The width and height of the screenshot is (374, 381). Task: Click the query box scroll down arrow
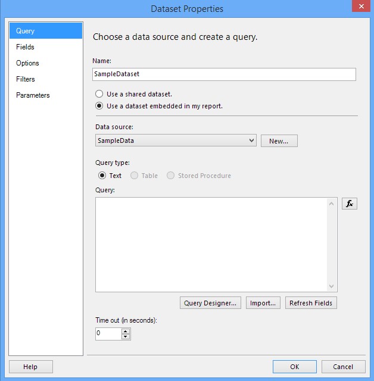[331, 286]
